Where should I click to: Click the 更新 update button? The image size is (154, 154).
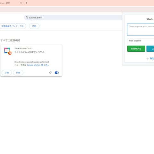pos(34,26)
